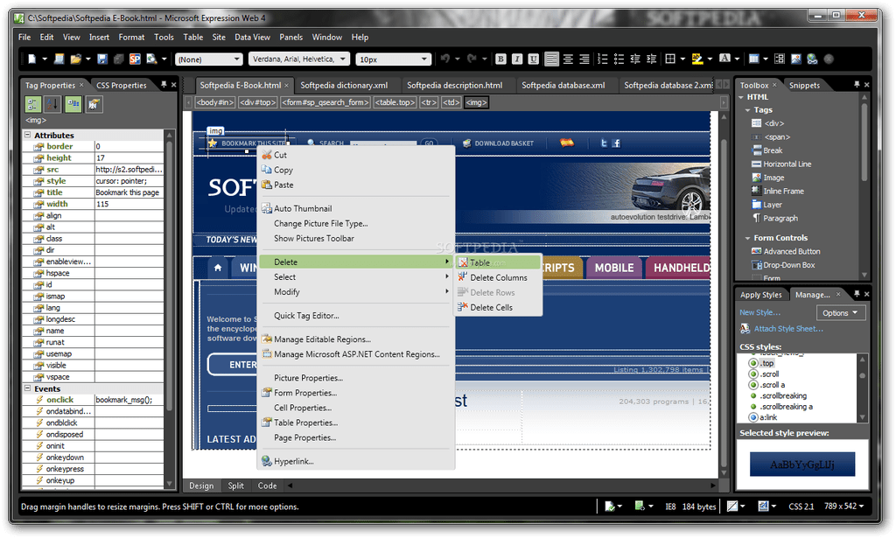Click the <div#top> breadcrumb tag
The image size is (896, 538).
coord(258,103)
